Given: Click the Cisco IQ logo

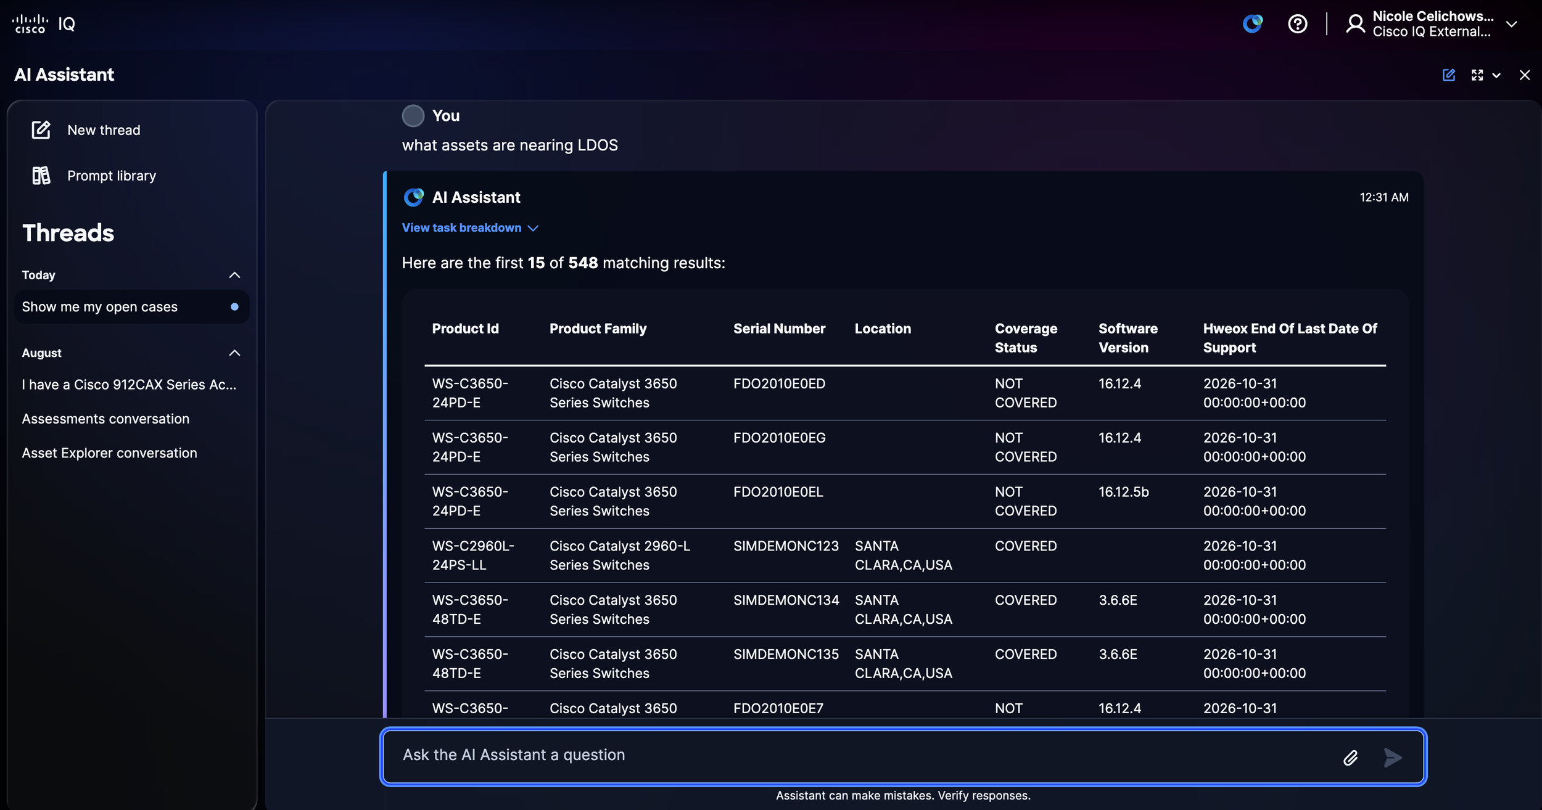Looking at the screenshot, I should click(x=44, y=24).
